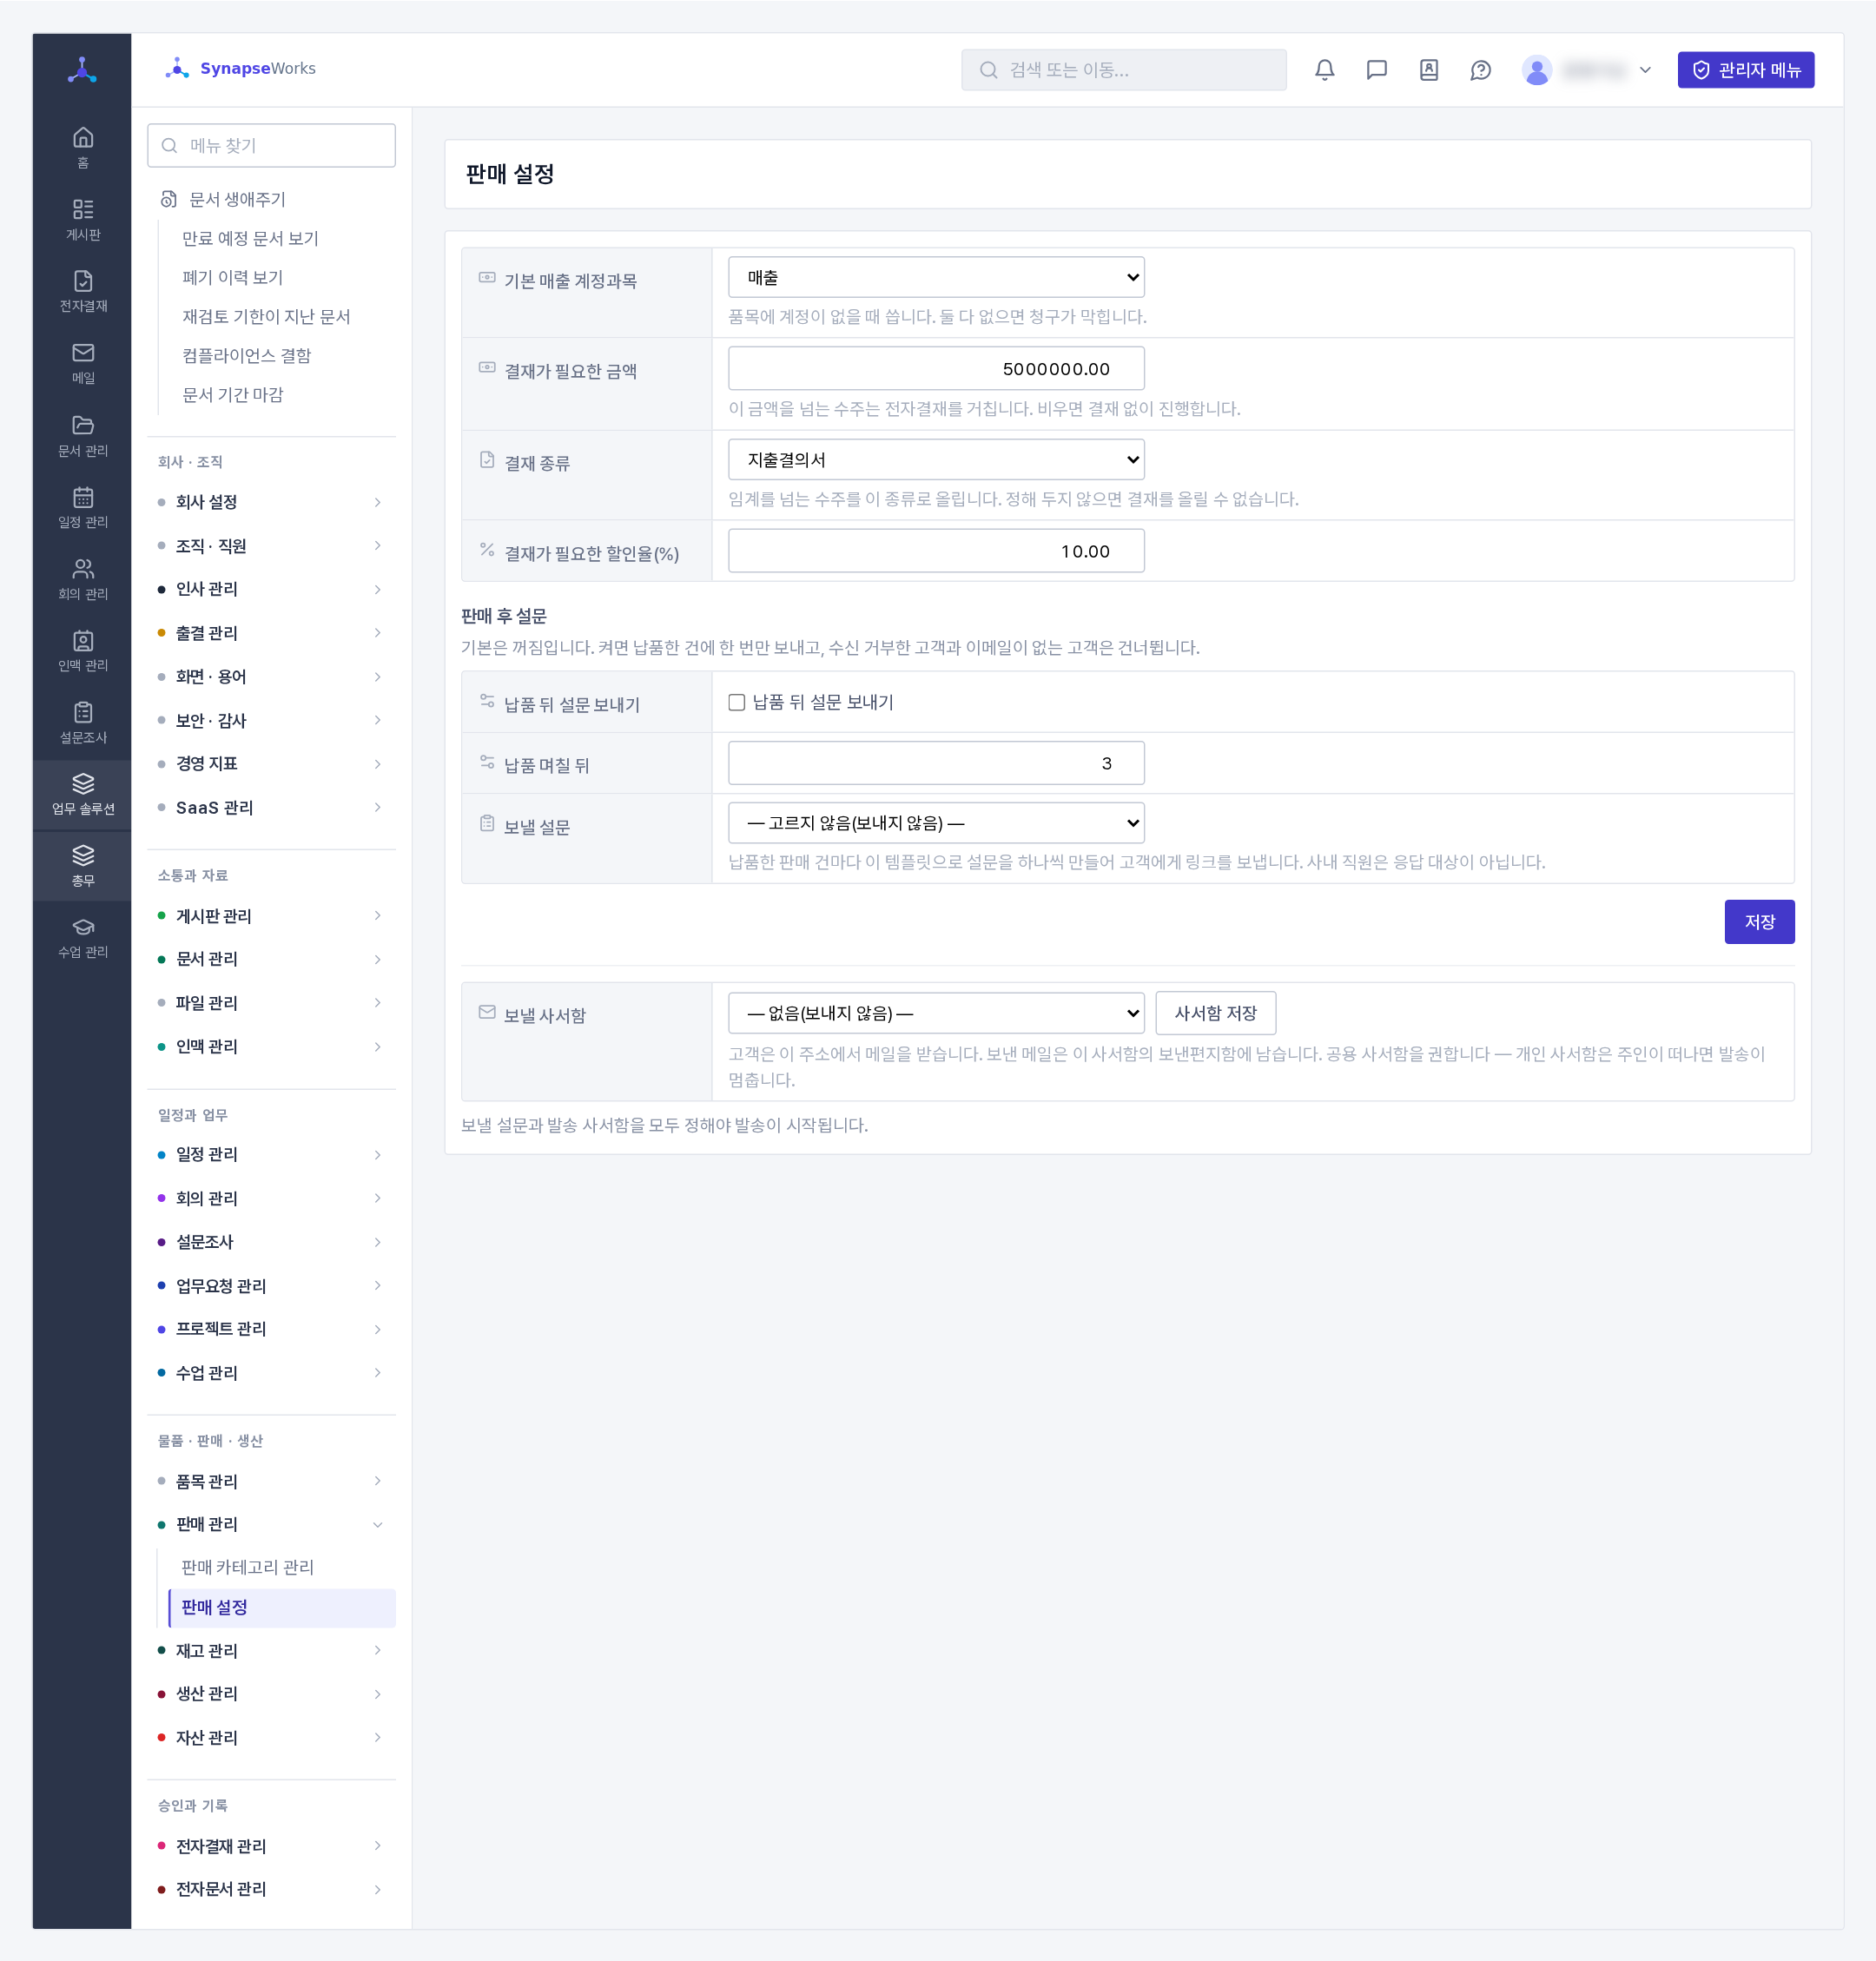Focus the 검색 또는 이동 search box
Viewport: 1876px width, 1961px height.
tap(1123, 70)
